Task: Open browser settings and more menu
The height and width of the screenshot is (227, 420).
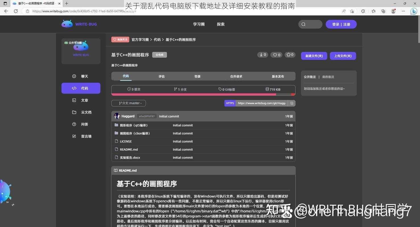Action: pyautogui.click(x=403, y=11)
